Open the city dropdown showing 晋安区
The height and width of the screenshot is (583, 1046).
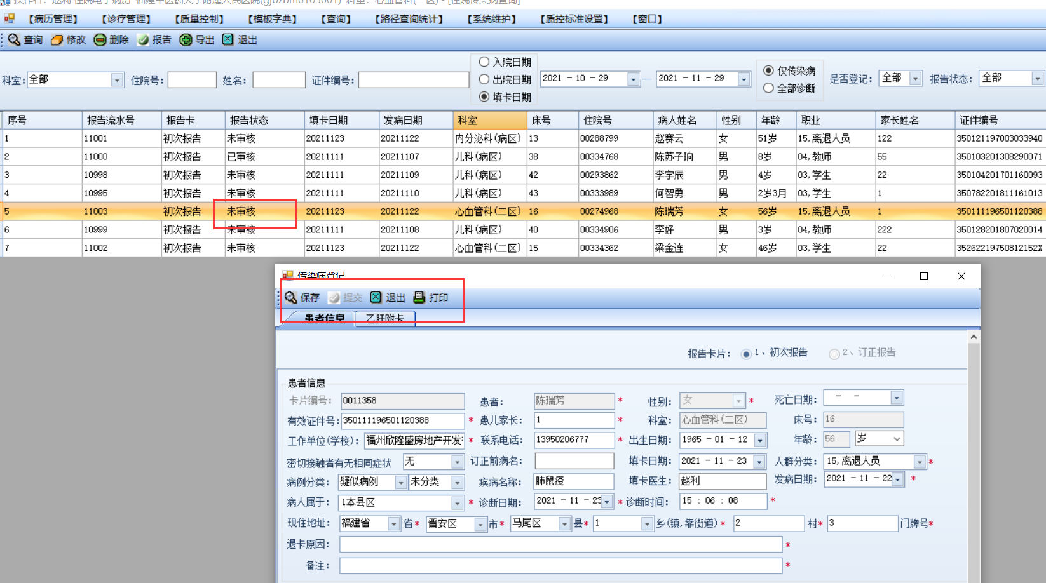(480, 525)
